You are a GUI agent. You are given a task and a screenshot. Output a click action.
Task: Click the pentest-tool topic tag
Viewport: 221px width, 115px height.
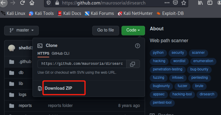pos(162,103)
